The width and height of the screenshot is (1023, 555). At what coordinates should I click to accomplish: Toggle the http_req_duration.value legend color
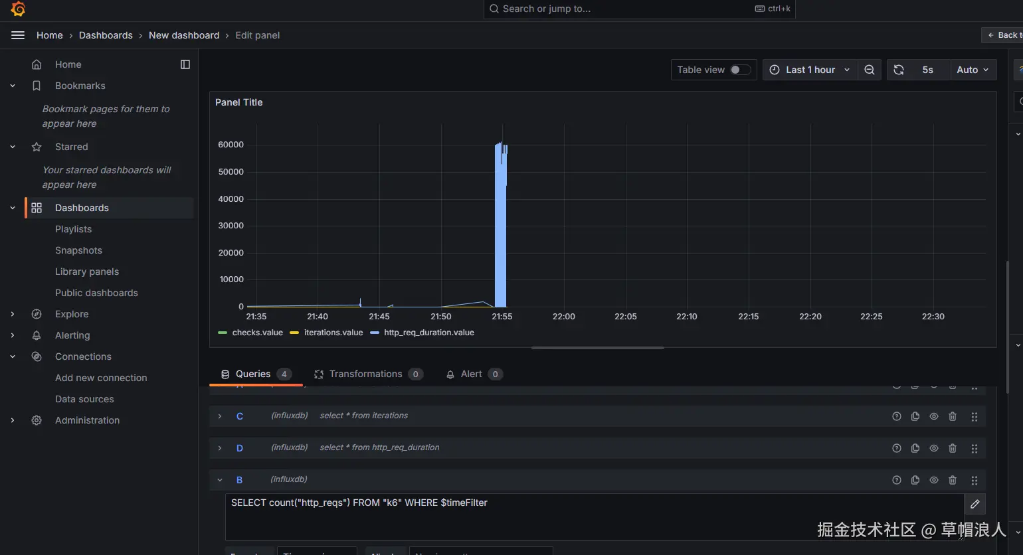[375, 333]
